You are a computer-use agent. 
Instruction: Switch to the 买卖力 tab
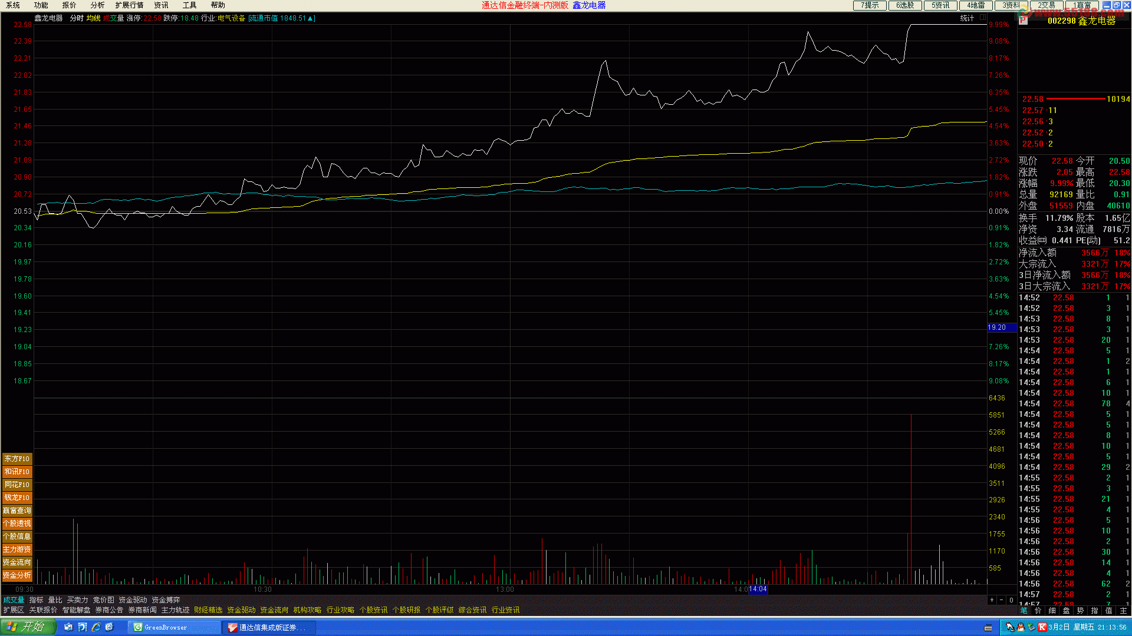[x=78, y=600]
